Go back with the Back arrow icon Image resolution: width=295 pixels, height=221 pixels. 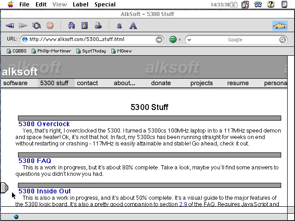[10, 25]
